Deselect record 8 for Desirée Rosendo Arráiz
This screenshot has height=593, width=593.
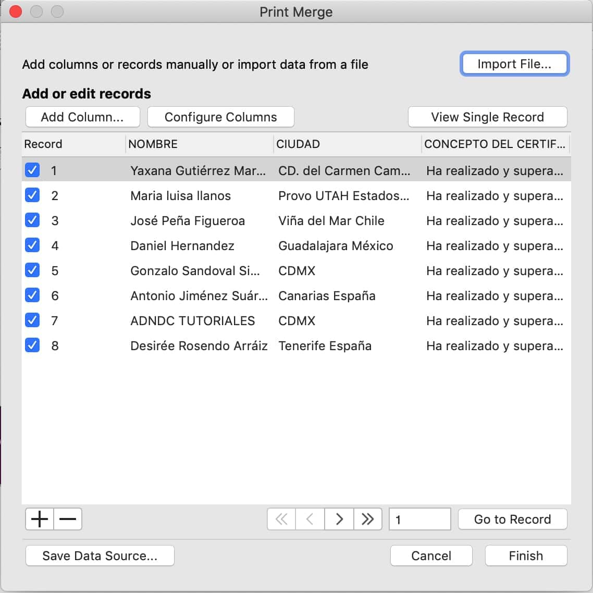pyautogui.click(x=32, y=345)
